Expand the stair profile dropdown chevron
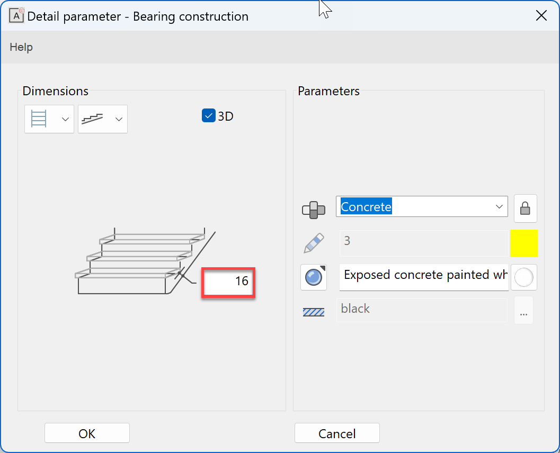Image resolution: width=560 pixels, height=453 pixels. pos(119,119)
